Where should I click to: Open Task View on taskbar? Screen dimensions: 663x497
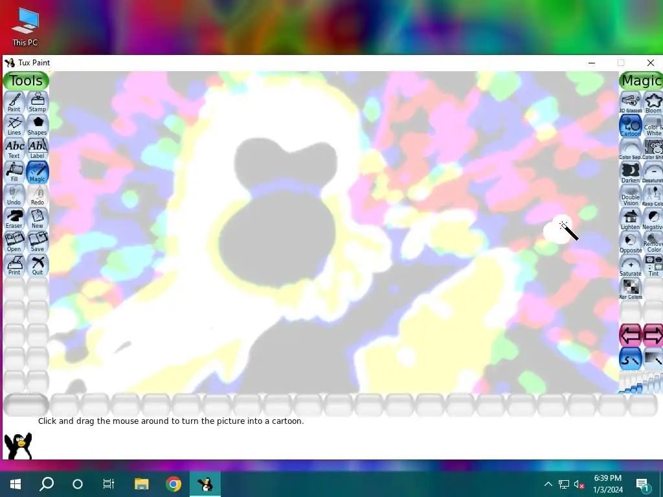coord(109,484)
